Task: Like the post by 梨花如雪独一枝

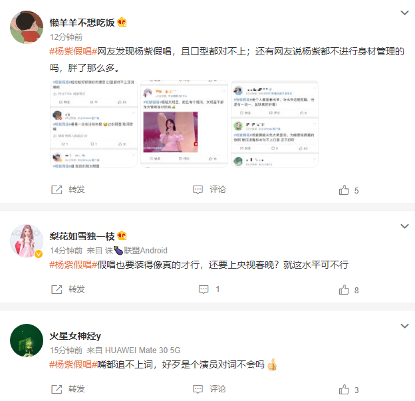Action: (x=348, y=290)
